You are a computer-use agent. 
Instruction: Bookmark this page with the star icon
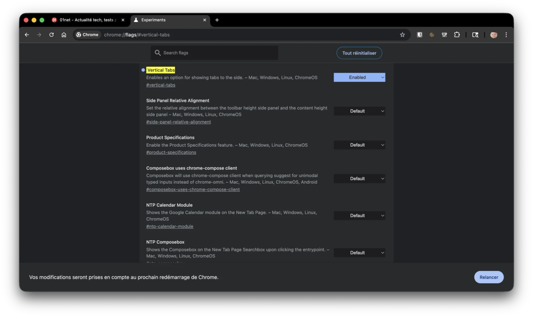click(402, 35)
